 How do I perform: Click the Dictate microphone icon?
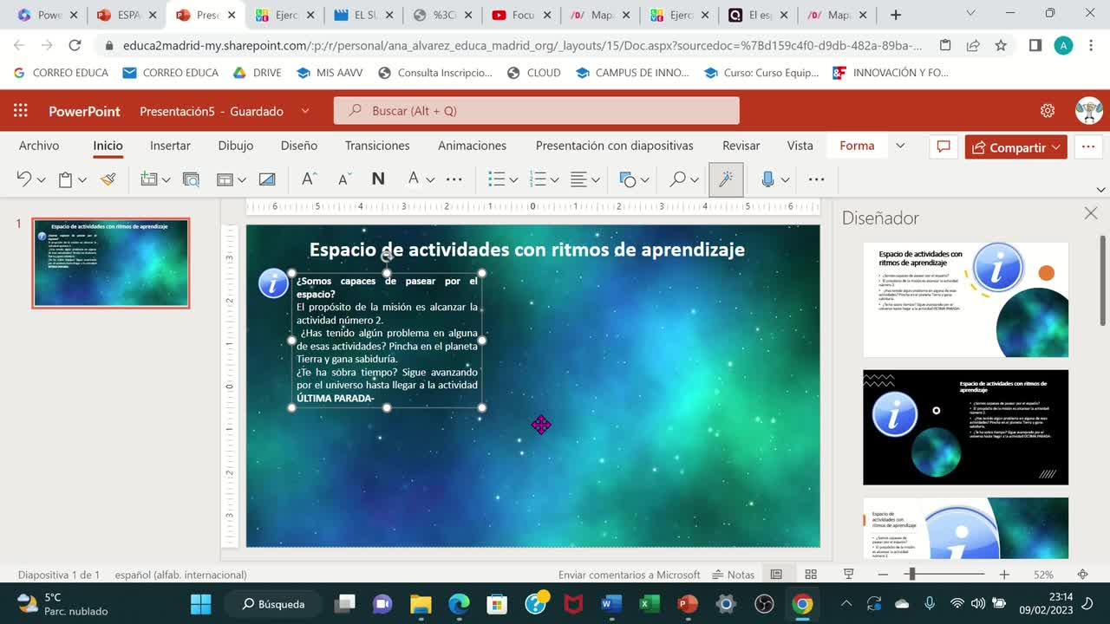[767, 179]
